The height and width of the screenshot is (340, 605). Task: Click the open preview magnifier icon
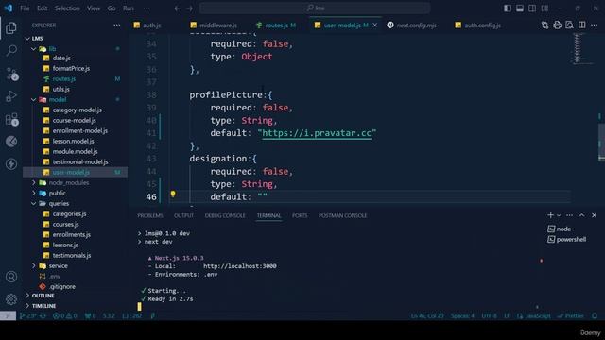(x=569, y=25)
